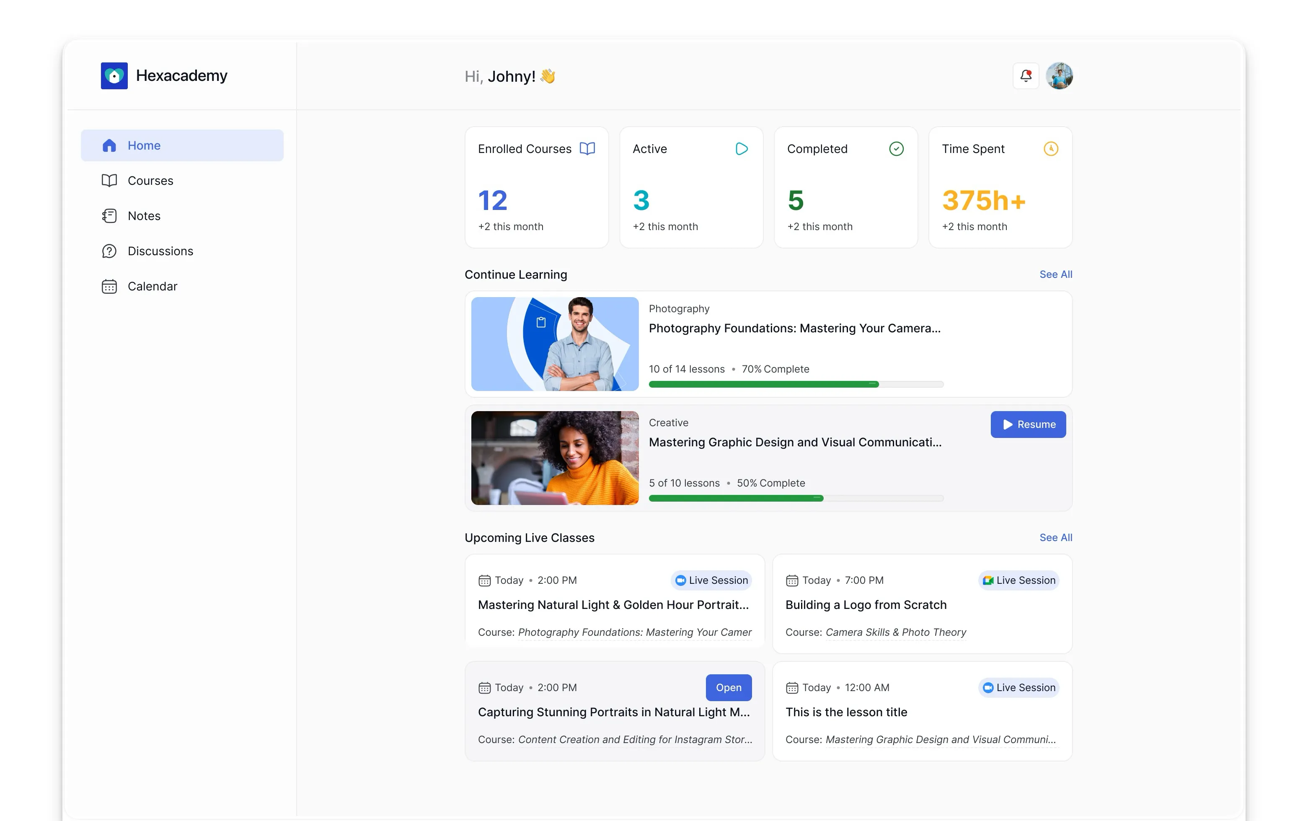Click Live Session badge on the 12:00 AM class
The height and width of the screenshot is (821, 1308).
click(x=1018, y=688)
